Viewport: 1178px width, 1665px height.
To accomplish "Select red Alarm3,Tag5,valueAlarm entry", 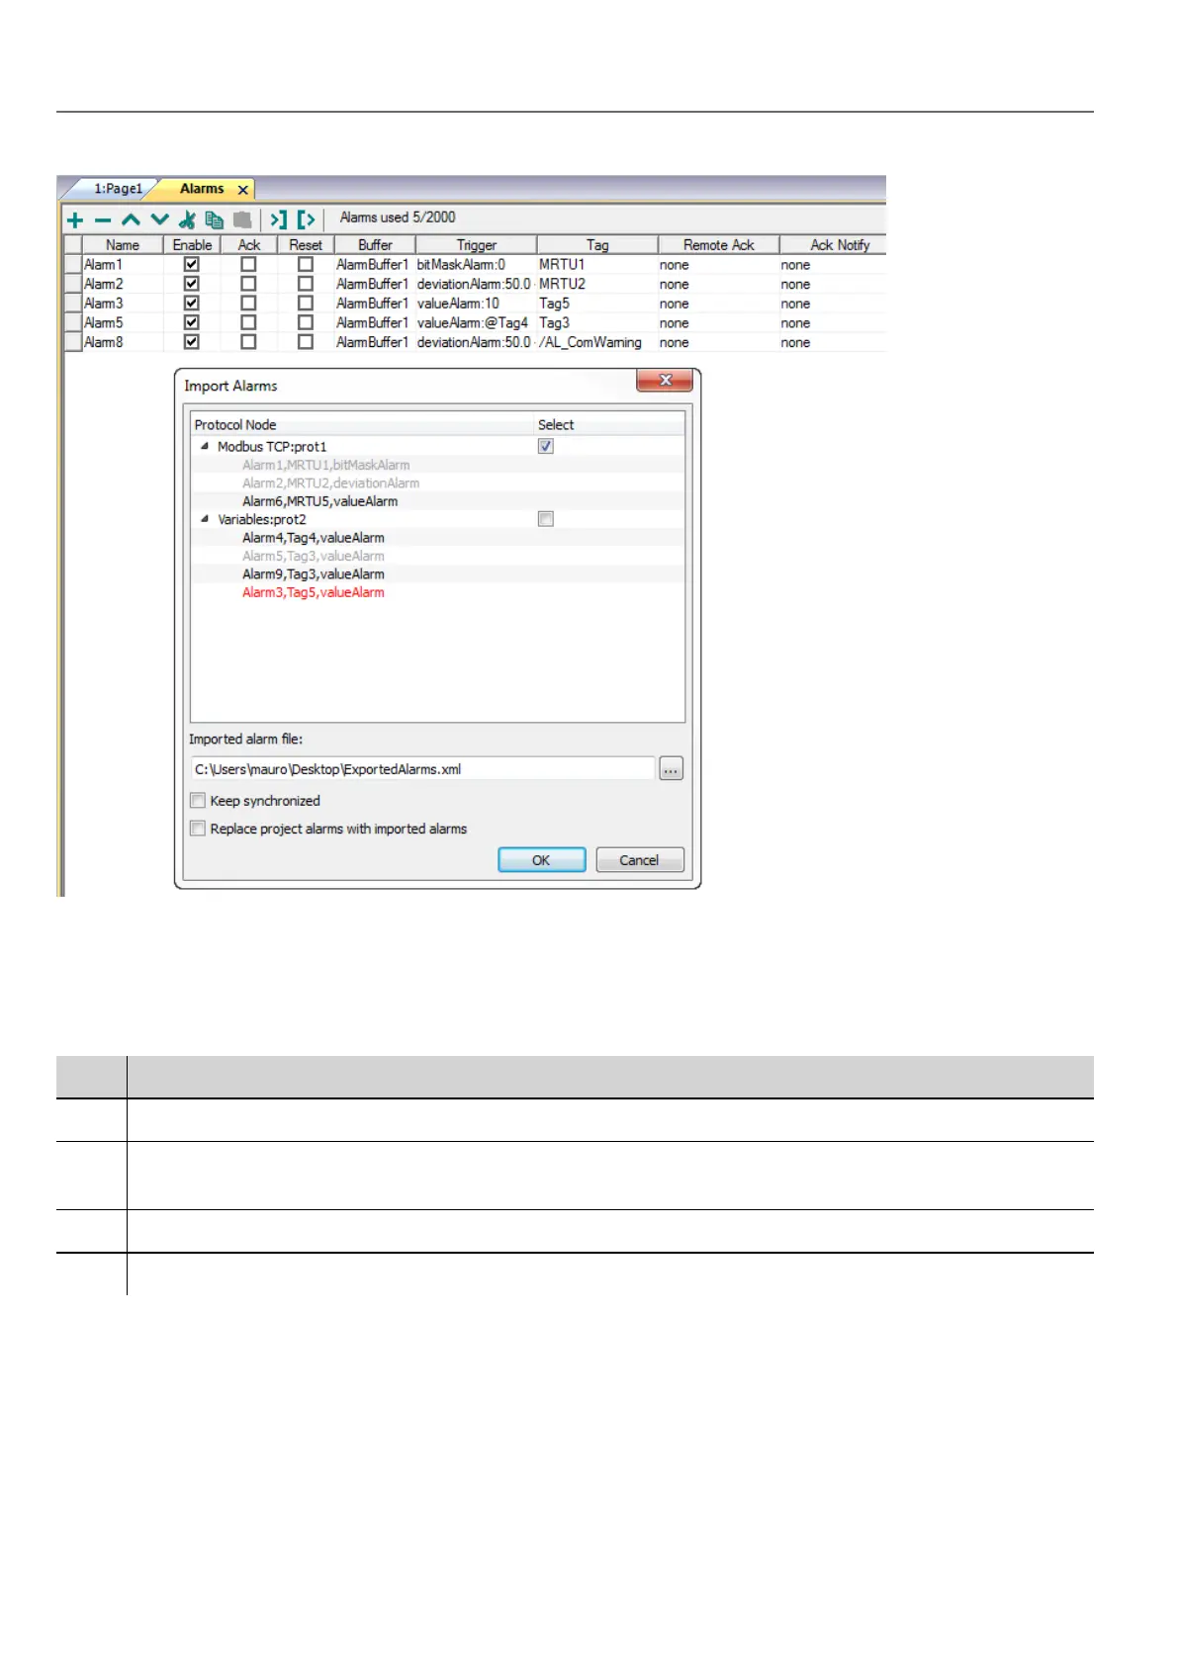I will click(314, 592).
